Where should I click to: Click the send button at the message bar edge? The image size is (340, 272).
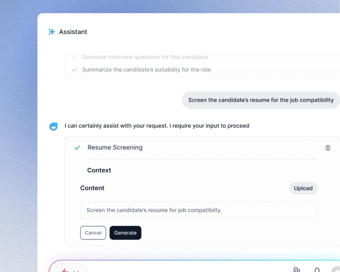coord(336,269)
